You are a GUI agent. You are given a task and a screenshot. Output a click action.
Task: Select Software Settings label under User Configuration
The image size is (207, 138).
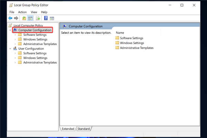(35, 53)
